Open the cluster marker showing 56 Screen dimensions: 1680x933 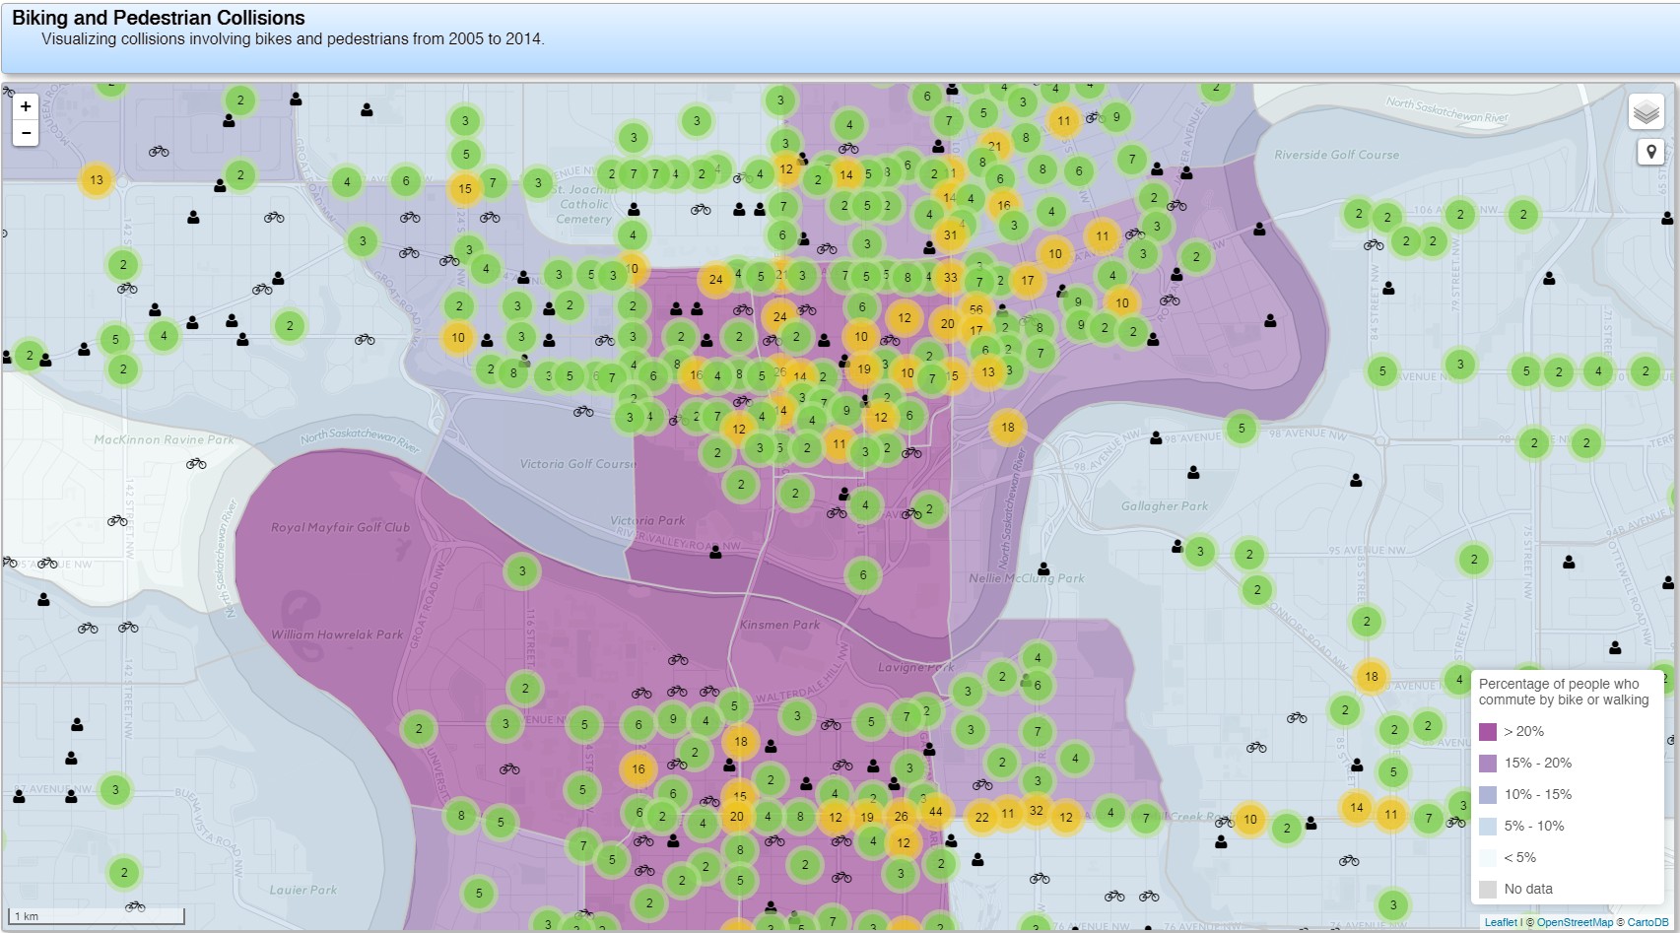click(x=975, y=308)
